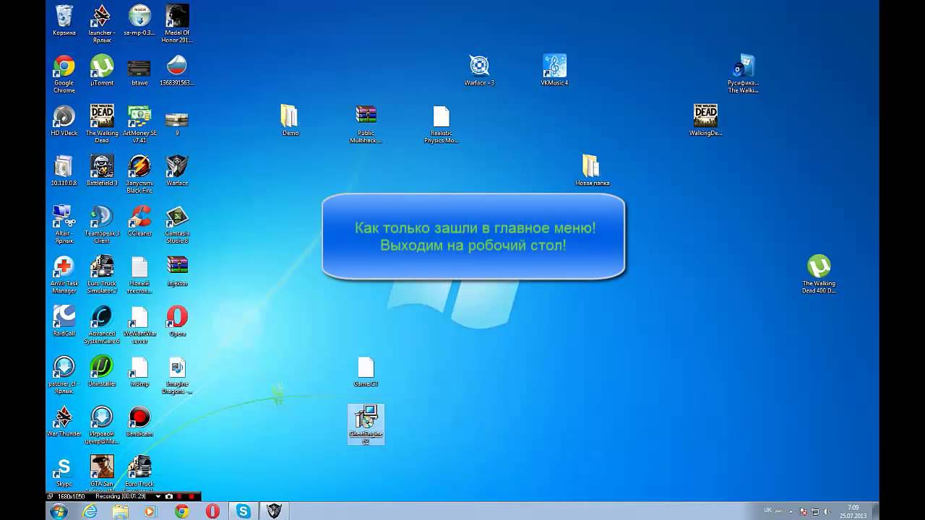The image size is (925, 520).
Task: Select the Игровой центр@Mail shortcut
Action: tap(102, 425)
